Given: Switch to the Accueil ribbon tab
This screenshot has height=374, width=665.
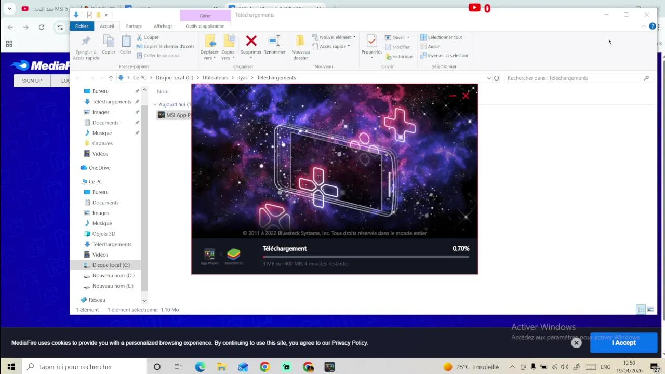Looking at the screenshot, I should [x=107, y=26].
